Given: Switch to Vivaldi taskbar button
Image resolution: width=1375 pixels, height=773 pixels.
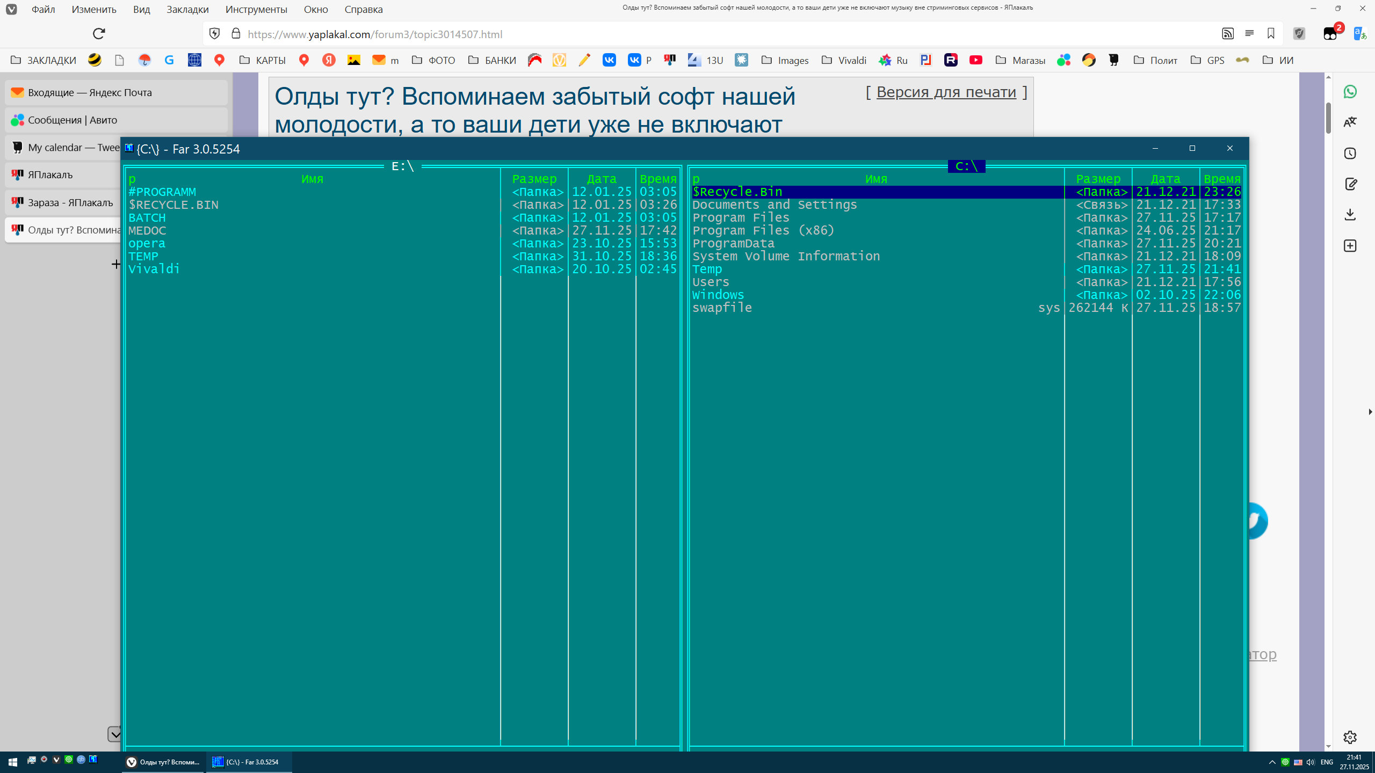Looking at the screenshot, I should pos(163,762).
